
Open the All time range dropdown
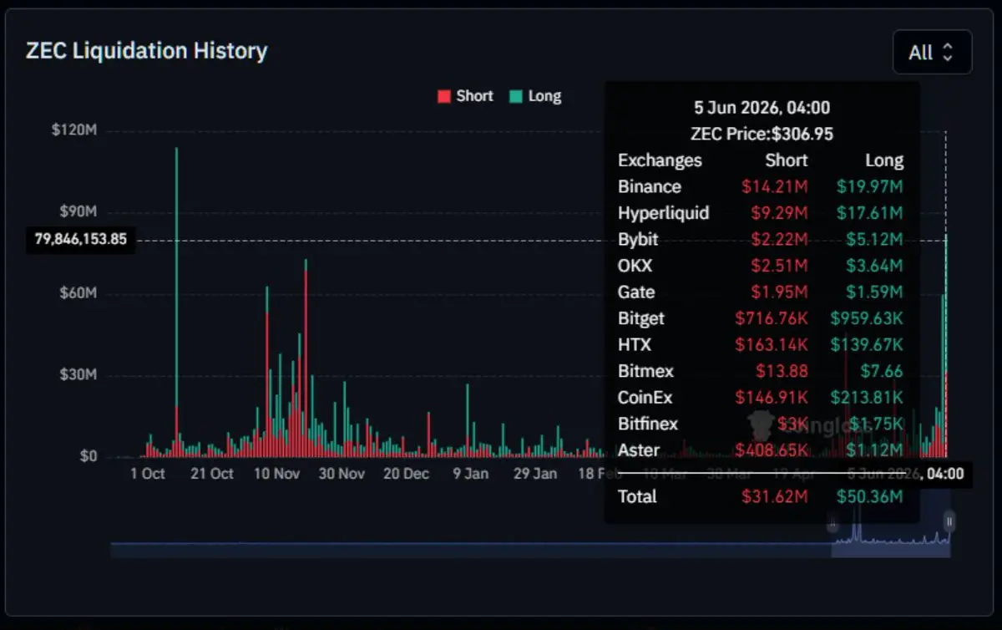(x=932, y=52)
